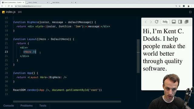Click the preview pane back arrow
Viewport: 194px width, 109px height.
pos(146,22)
